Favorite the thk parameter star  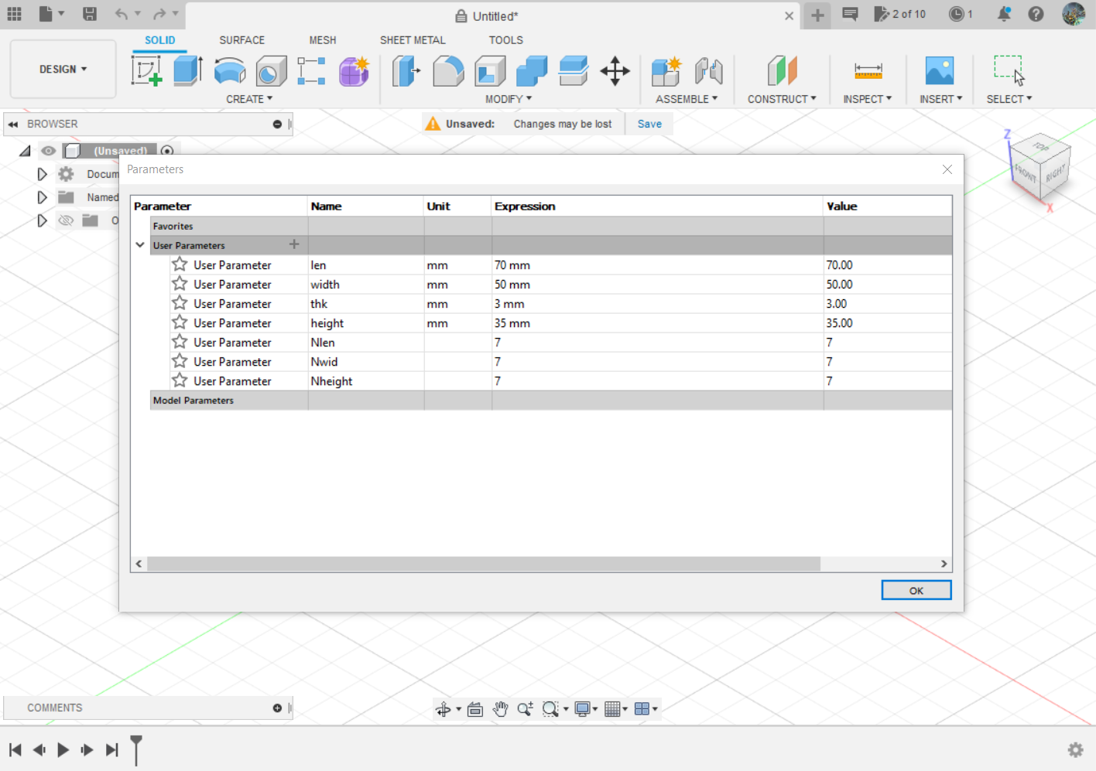180,303
